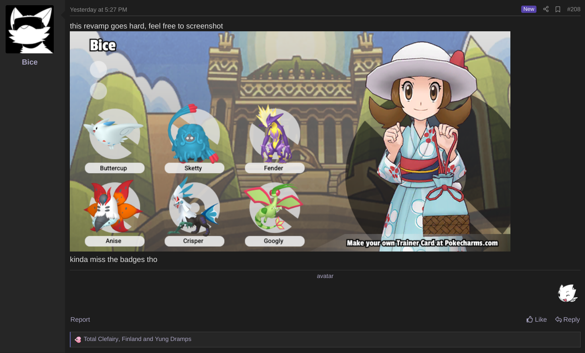585x353 pixels.
Task: Open post number #208 permalink
Action: [573, 9]
